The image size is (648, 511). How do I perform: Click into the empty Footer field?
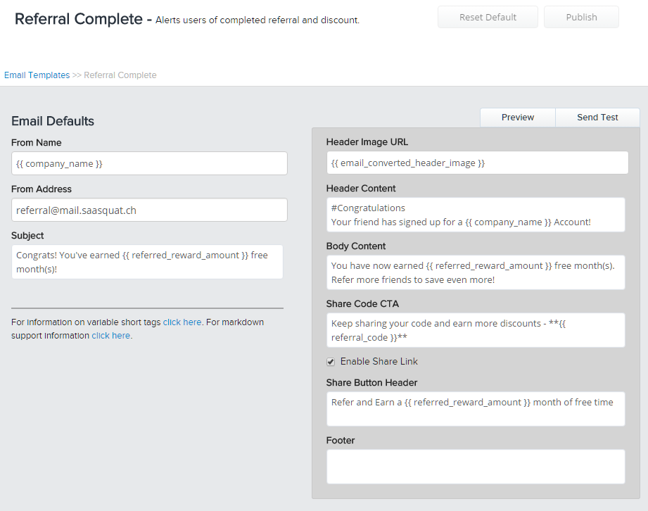(476, 467)
